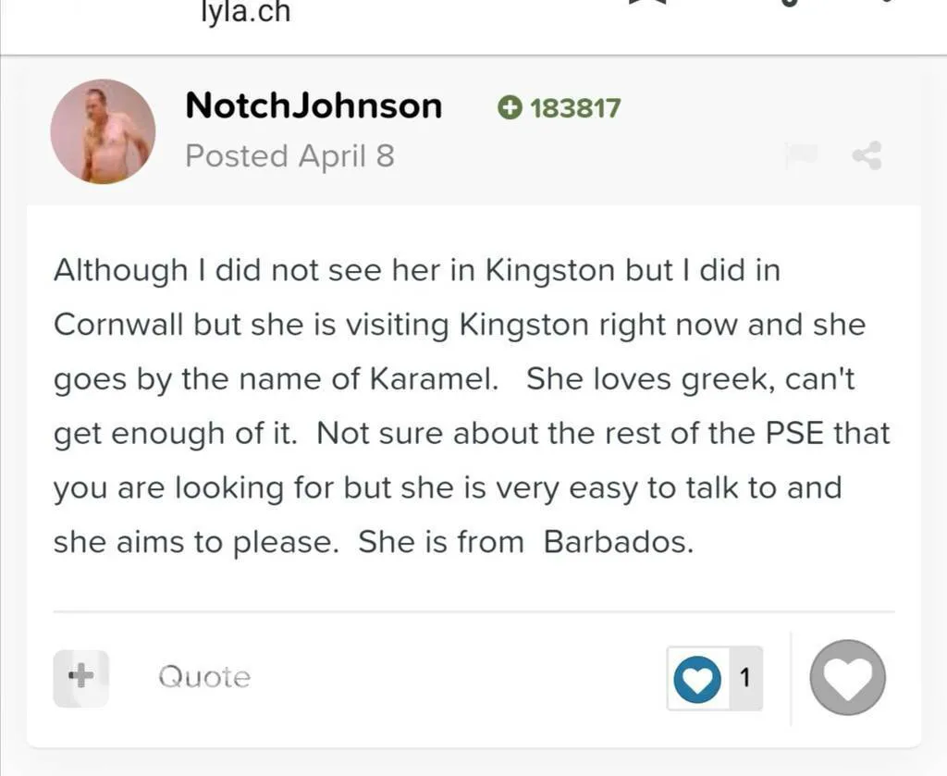Image resolution: width=947 pixels, height=776 pixels.
Task: Click the Posted April 8 timestamp
Action: click(x=289, y=156)
